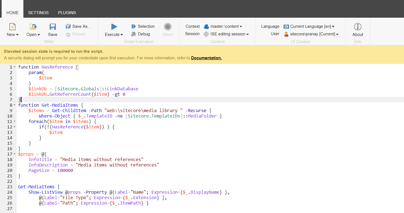Click the Abort stop icon
Screen dimensions: 404x213
[x=168, y=26]
